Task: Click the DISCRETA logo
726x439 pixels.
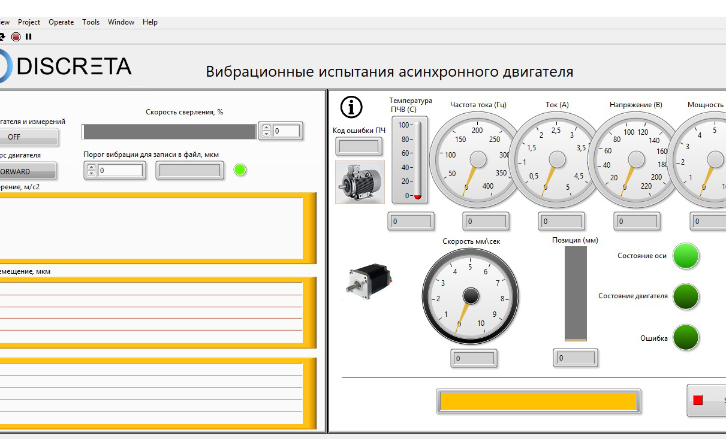Action: click(66, 66)
